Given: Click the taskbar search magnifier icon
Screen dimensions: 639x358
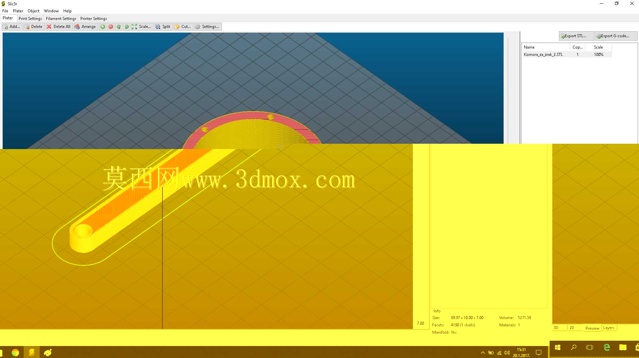Looking at the screenshot, I should coord(574,347).
